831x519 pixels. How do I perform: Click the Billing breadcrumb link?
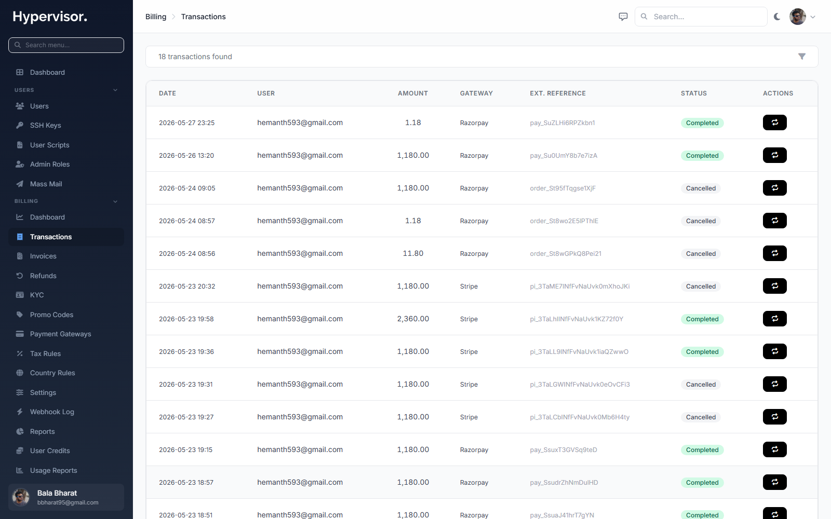click(156, 17)
